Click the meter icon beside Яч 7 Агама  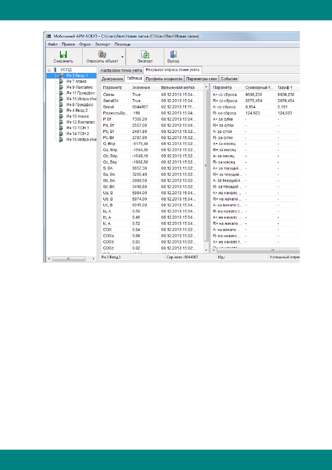61,81
